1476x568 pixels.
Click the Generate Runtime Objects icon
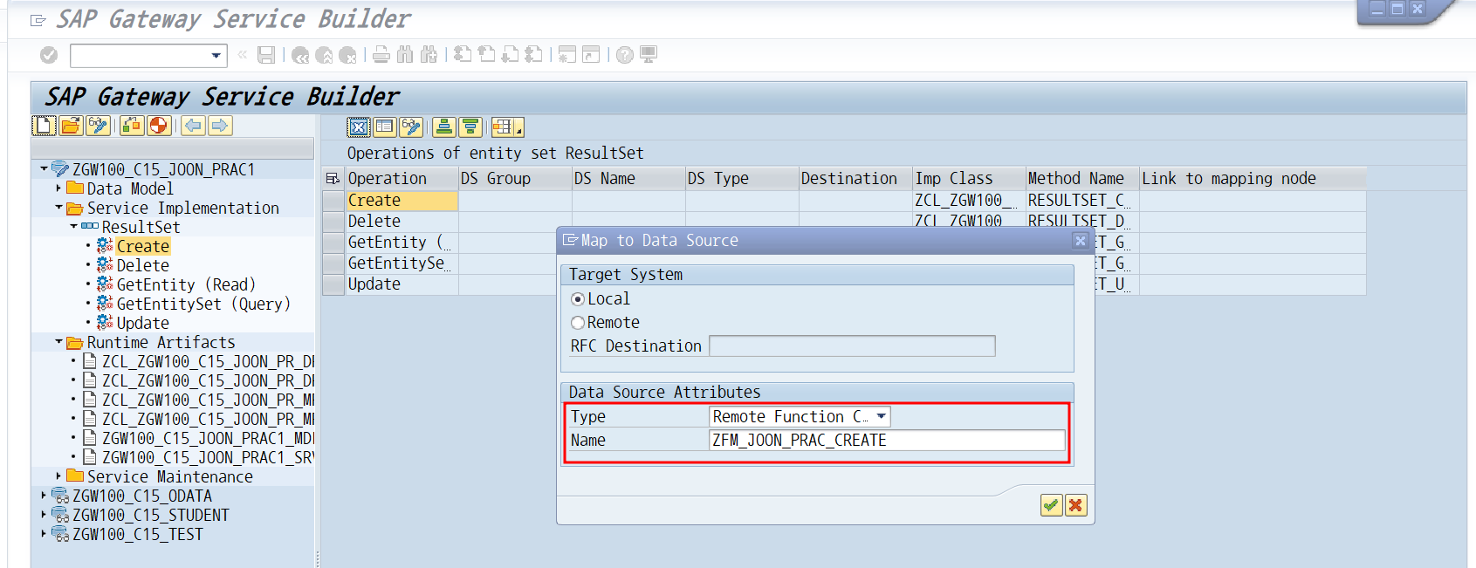(x=132, y=126)
